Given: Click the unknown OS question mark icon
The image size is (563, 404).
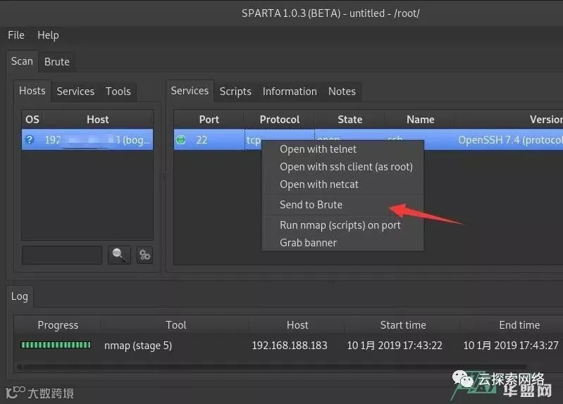Looking at the screenshot, I should [30, 139].
